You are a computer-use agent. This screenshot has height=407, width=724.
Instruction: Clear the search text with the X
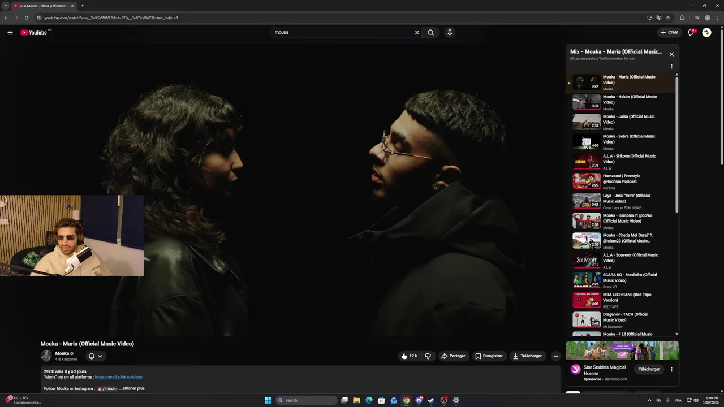[x=417, y=32]
